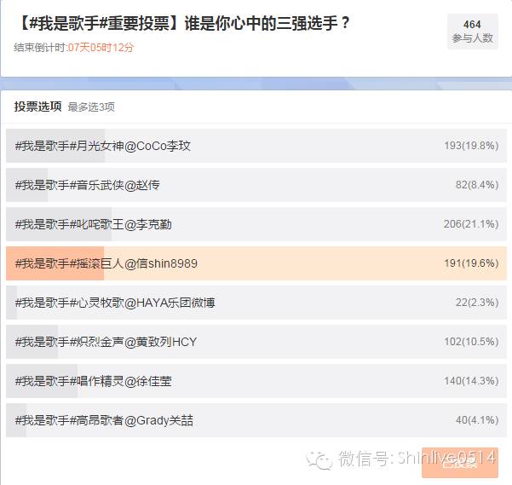
Task: Click the 最多选3项 hint text
Action: pos(91,107)
